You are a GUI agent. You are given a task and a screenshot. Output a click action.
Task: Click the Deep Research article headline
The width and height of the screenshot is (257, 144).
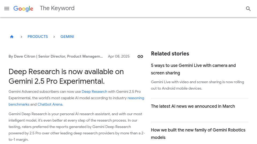point(66,76)
